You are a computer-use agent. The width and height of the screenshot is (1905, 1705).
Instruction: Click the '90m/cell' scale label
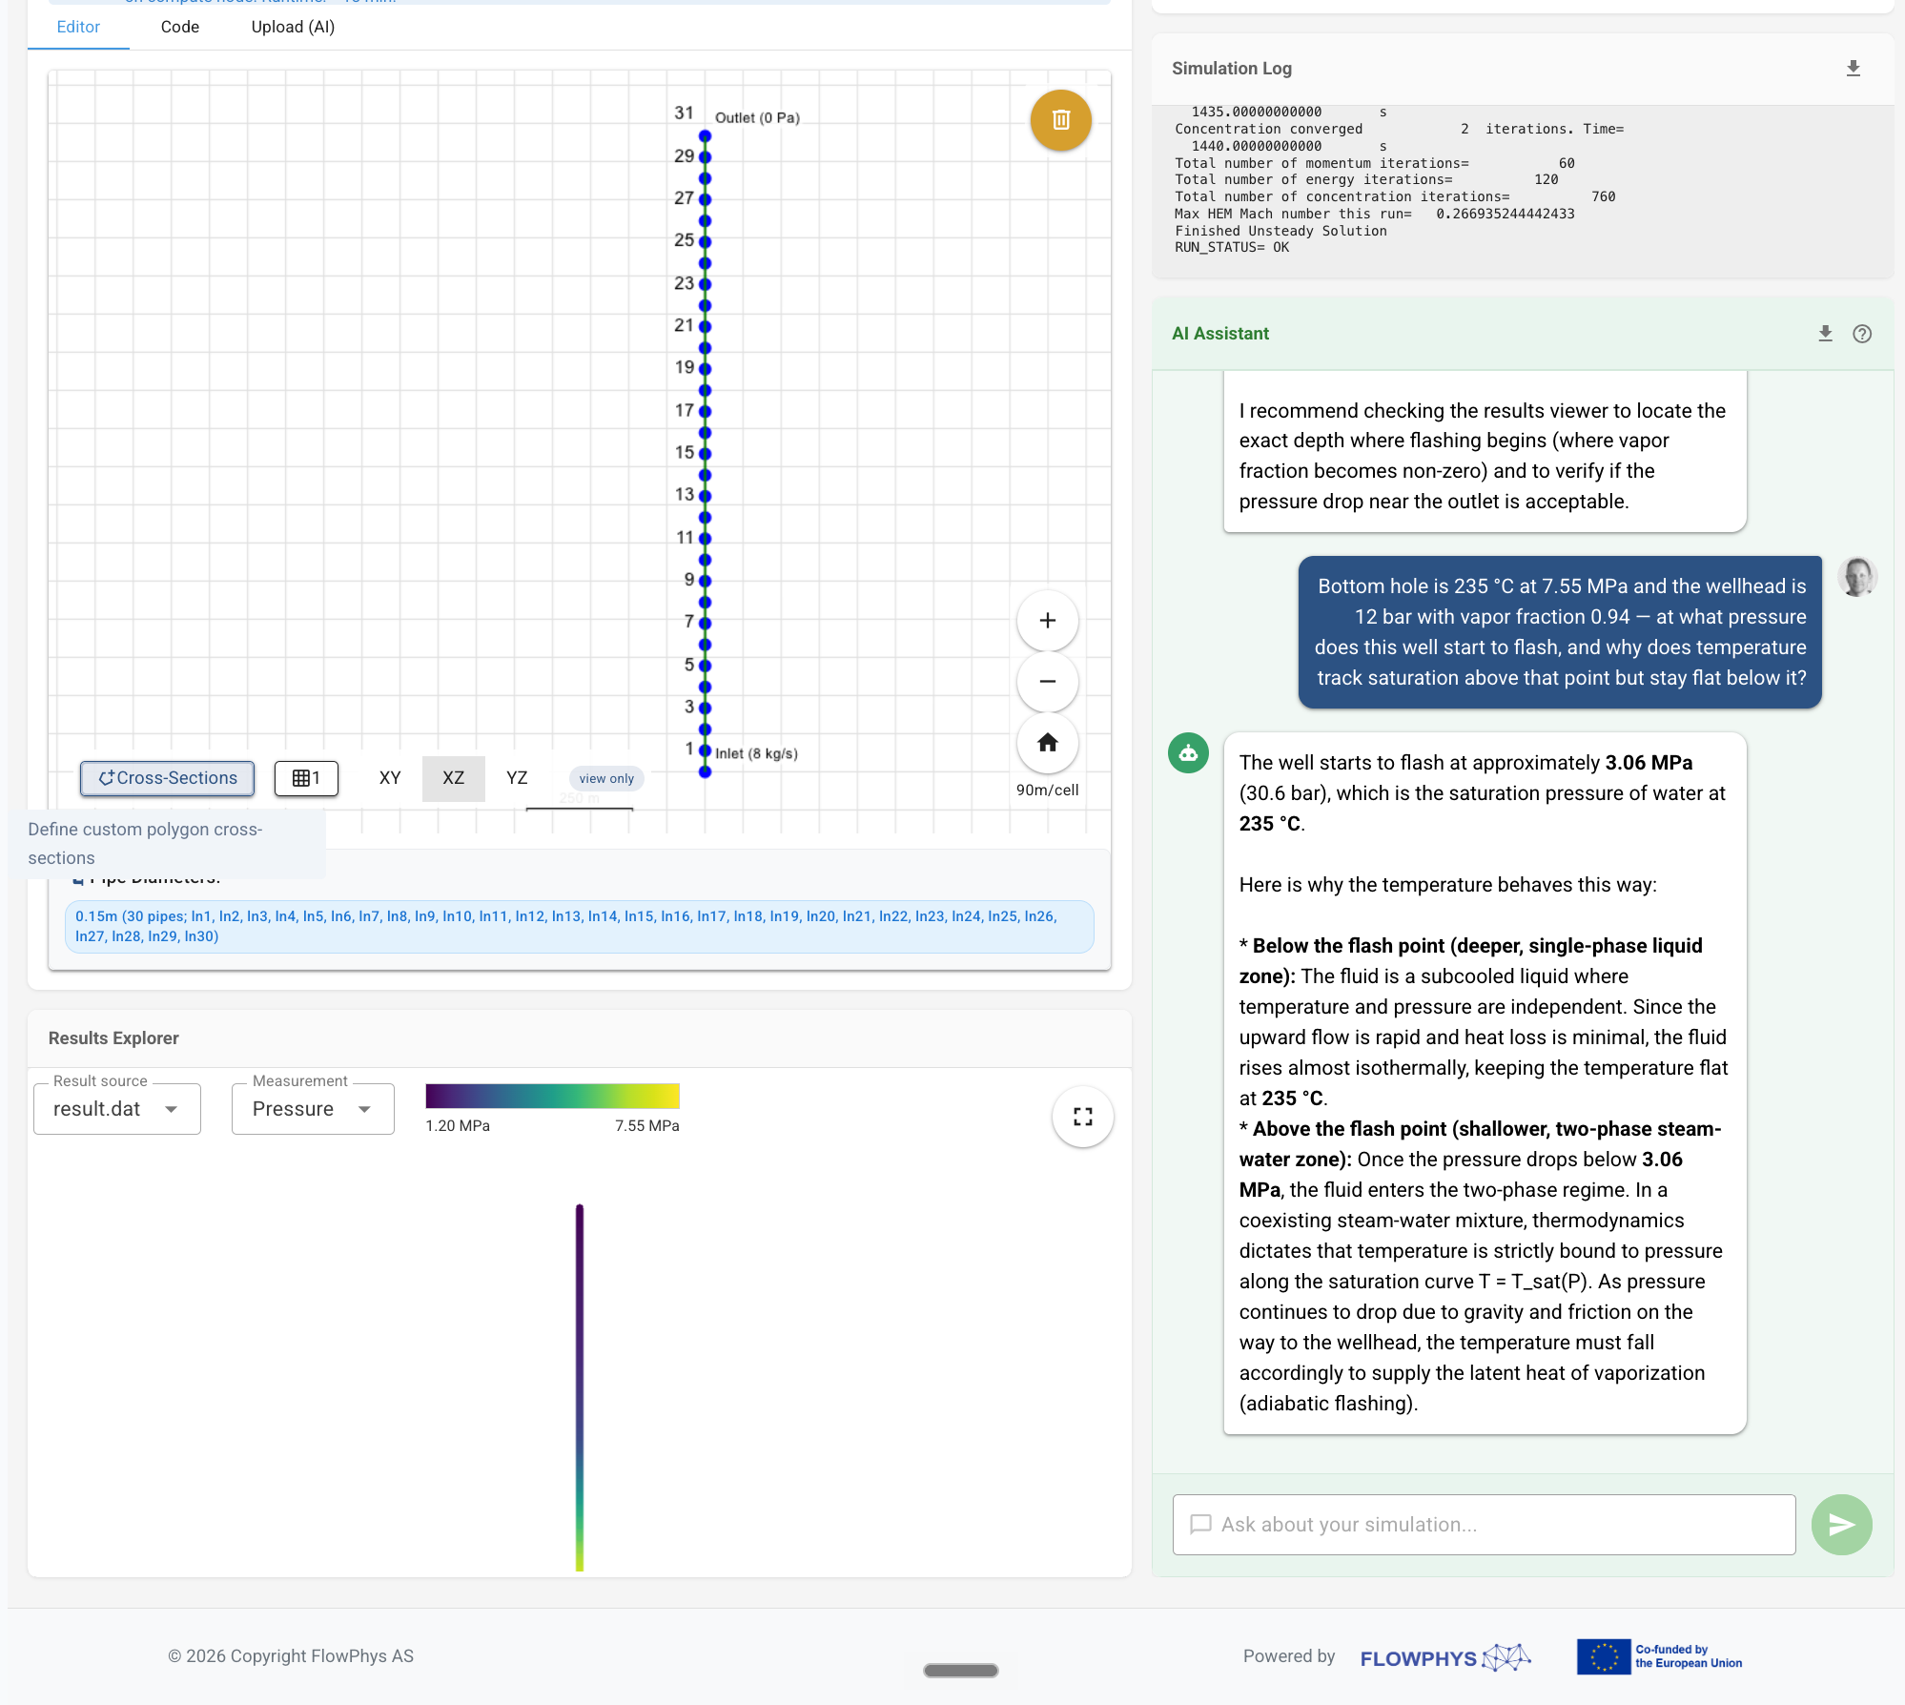(1047, 790)
